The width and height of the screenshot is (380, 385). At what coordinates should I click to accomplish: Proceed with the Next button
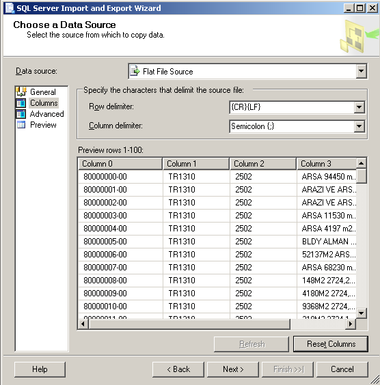pos(233,369)
